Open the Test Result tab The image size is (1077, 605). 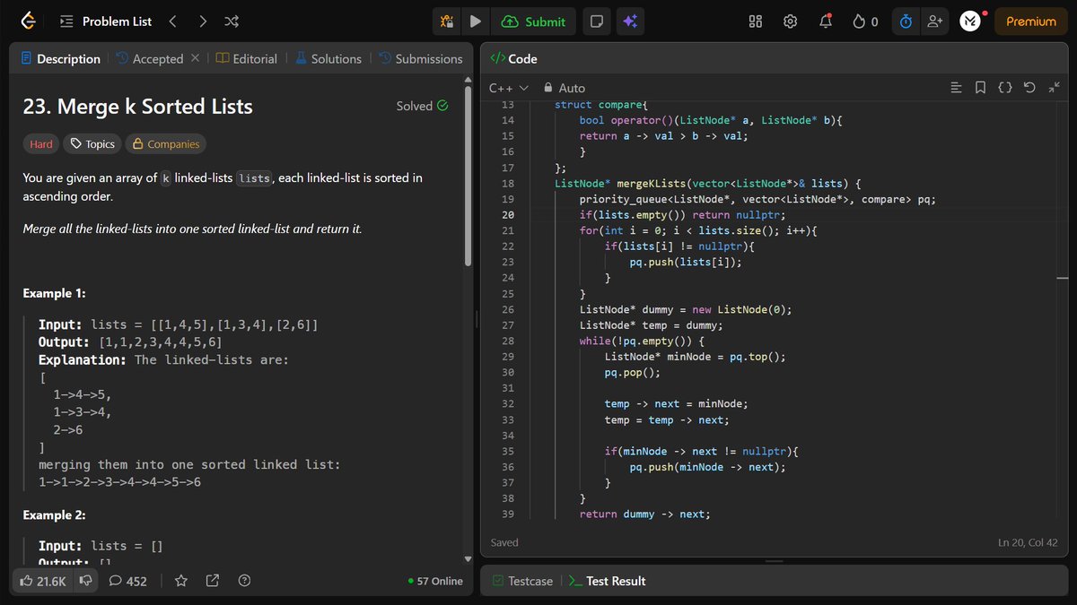pos(608,581)
